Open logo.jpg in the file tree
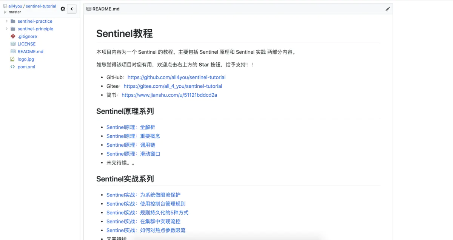Image resolution: width=453 pixels, height=240 pixels. tap(26, 59)
